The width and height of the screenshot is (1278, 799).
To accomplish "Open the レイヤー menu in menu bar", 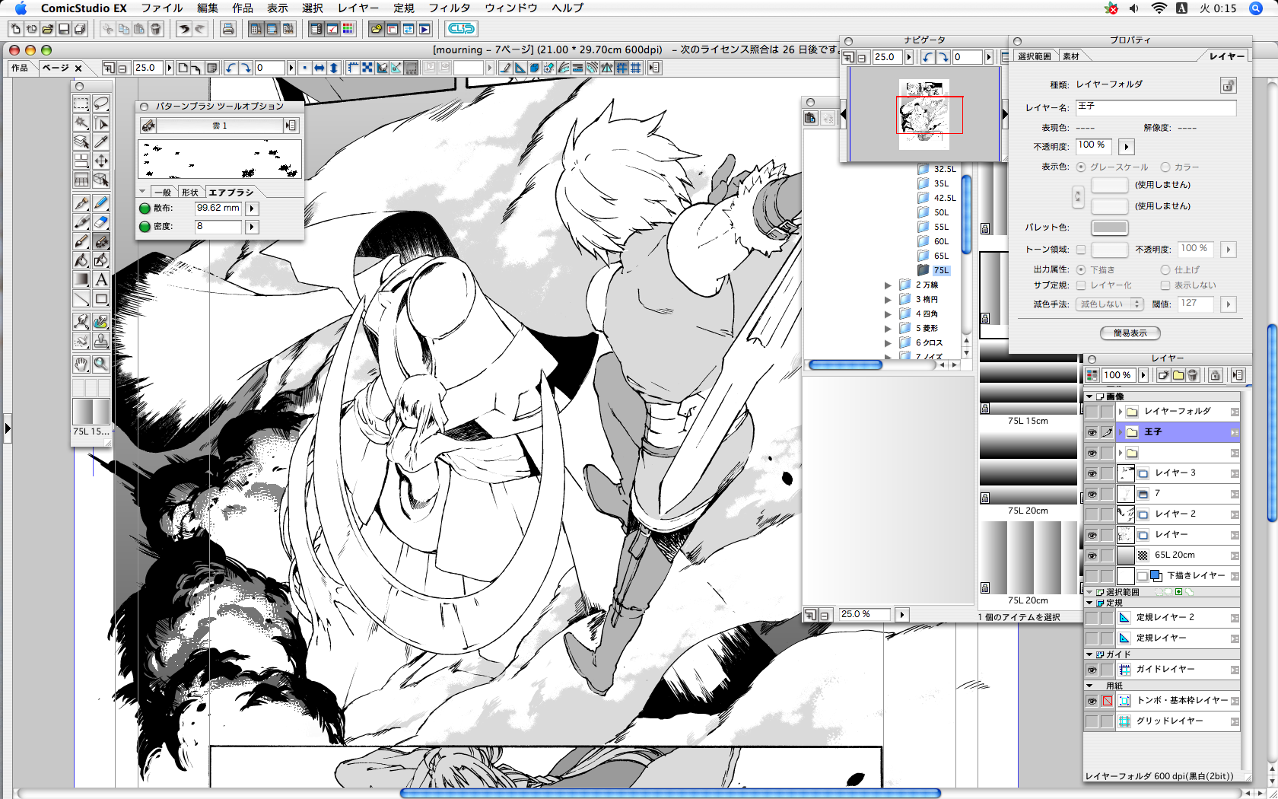I will (x=358, y=8).
